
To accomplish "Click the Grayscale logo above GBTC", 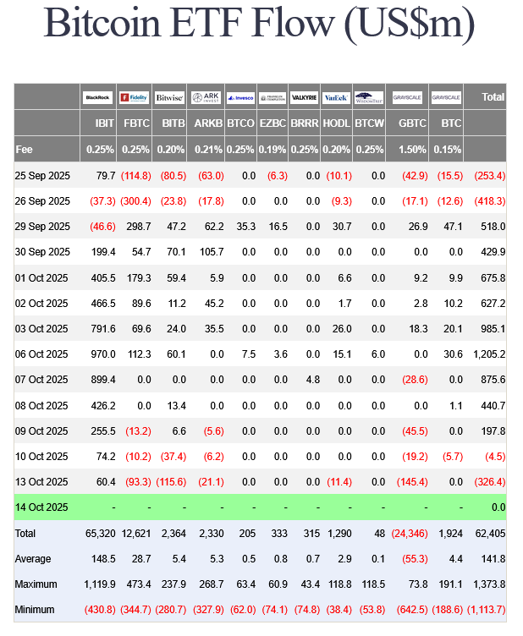I will pos(407,97).
